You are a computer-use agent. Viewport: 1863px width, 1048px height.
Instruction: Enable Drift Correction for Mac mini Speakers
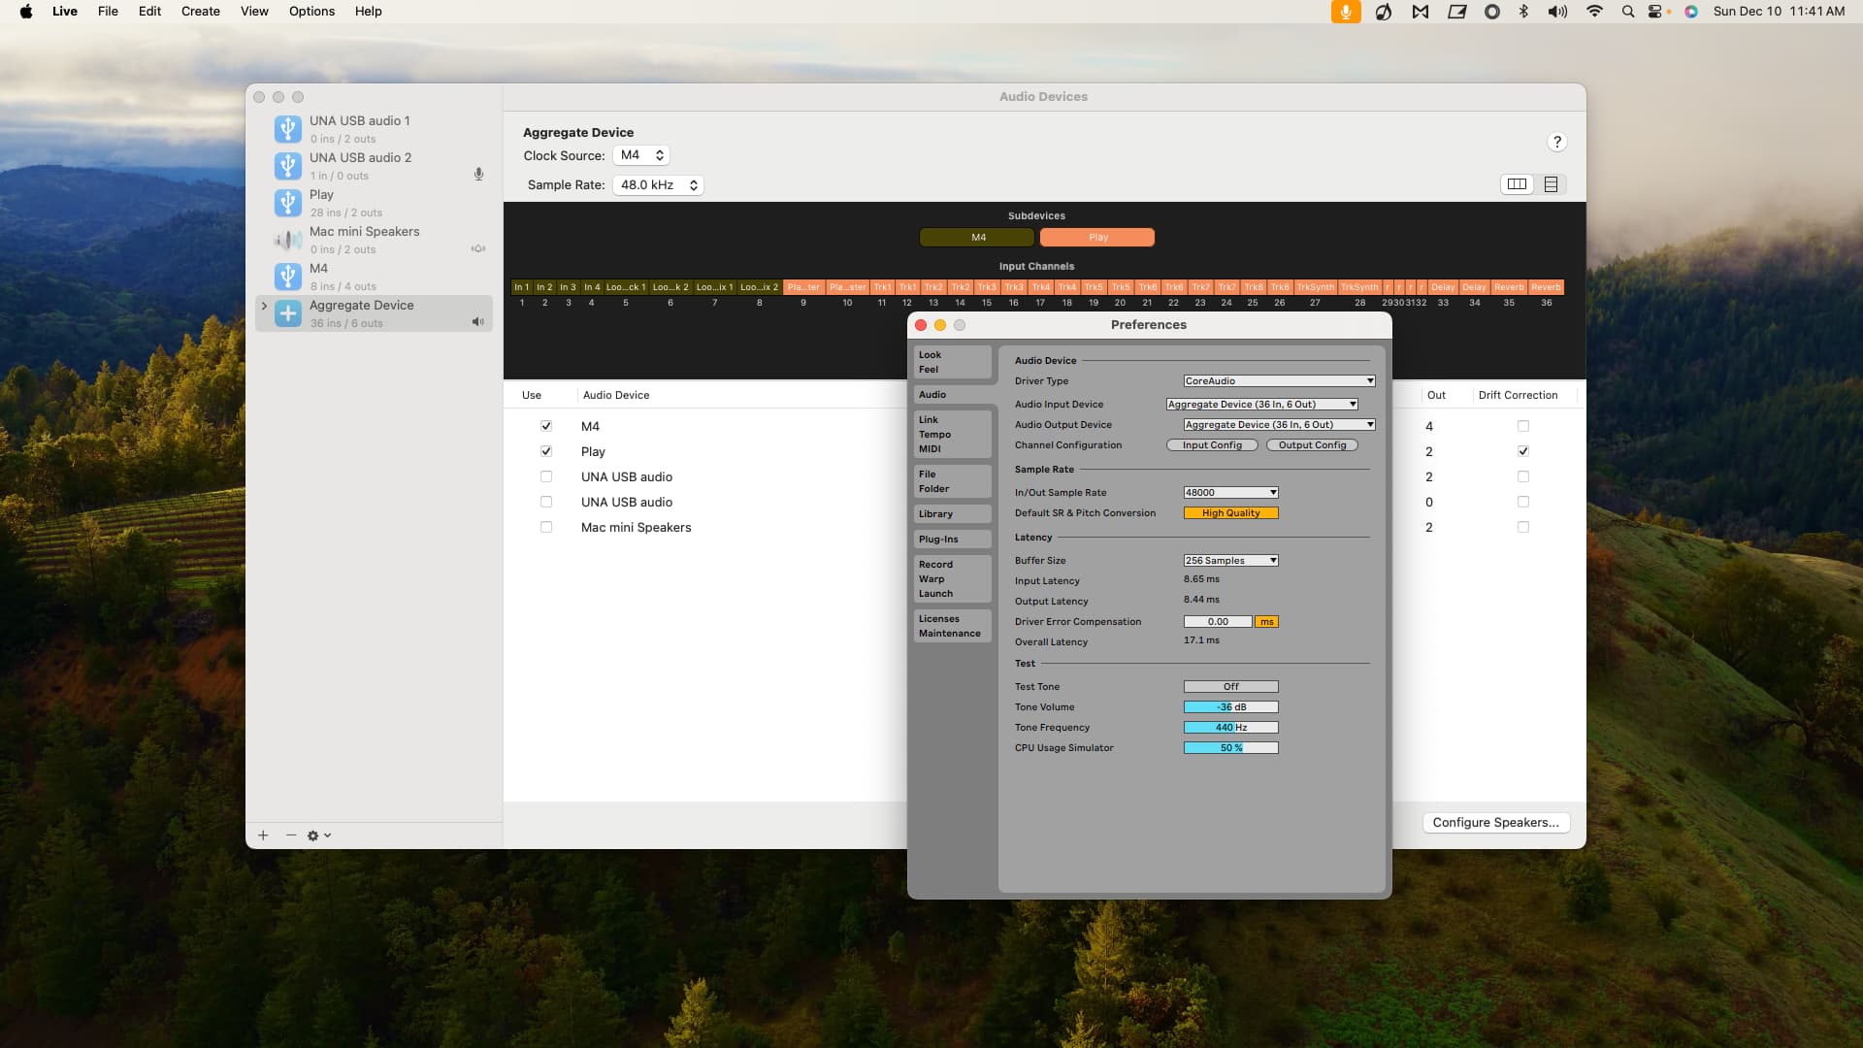[x=1523, y=527]
